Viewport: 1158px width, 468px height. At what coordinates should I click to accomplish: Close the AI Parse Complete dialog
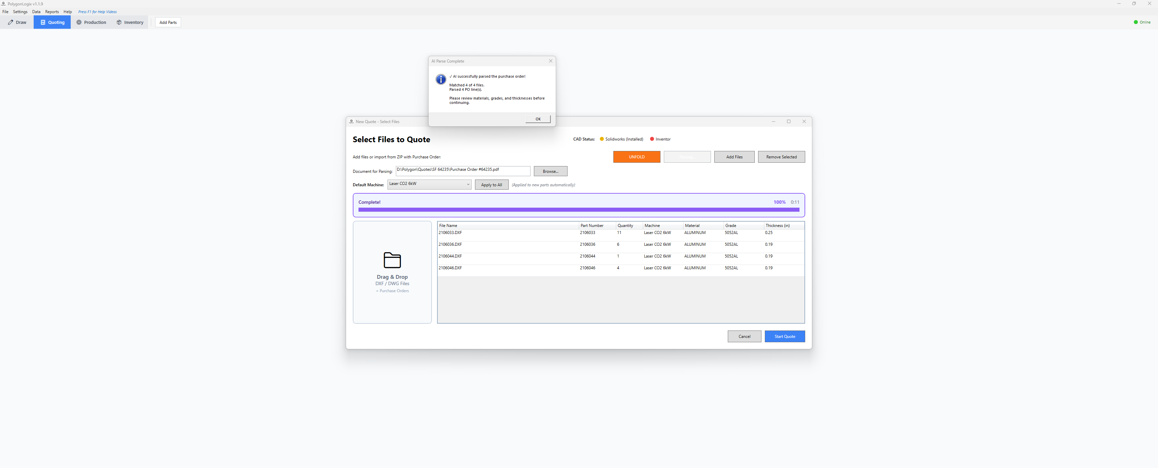coord(550,61)
